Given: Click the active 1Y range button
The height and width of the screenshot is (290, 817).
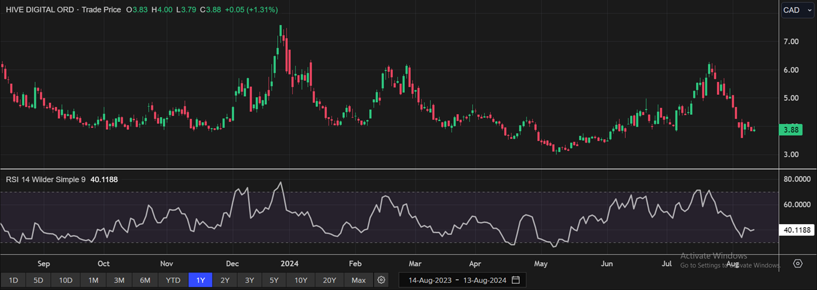Looking at the screenshot, I should tap(200, 280).
